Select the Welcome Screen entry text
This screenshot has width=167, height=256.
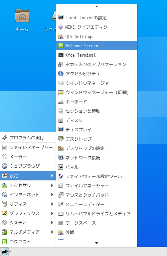[81, 46]
